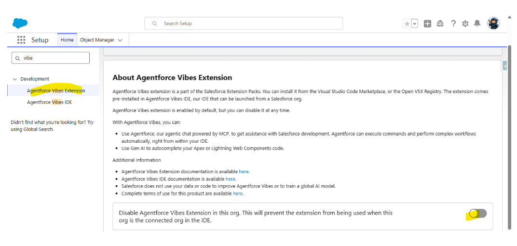Open the Setup gear menu

[465, 24]
